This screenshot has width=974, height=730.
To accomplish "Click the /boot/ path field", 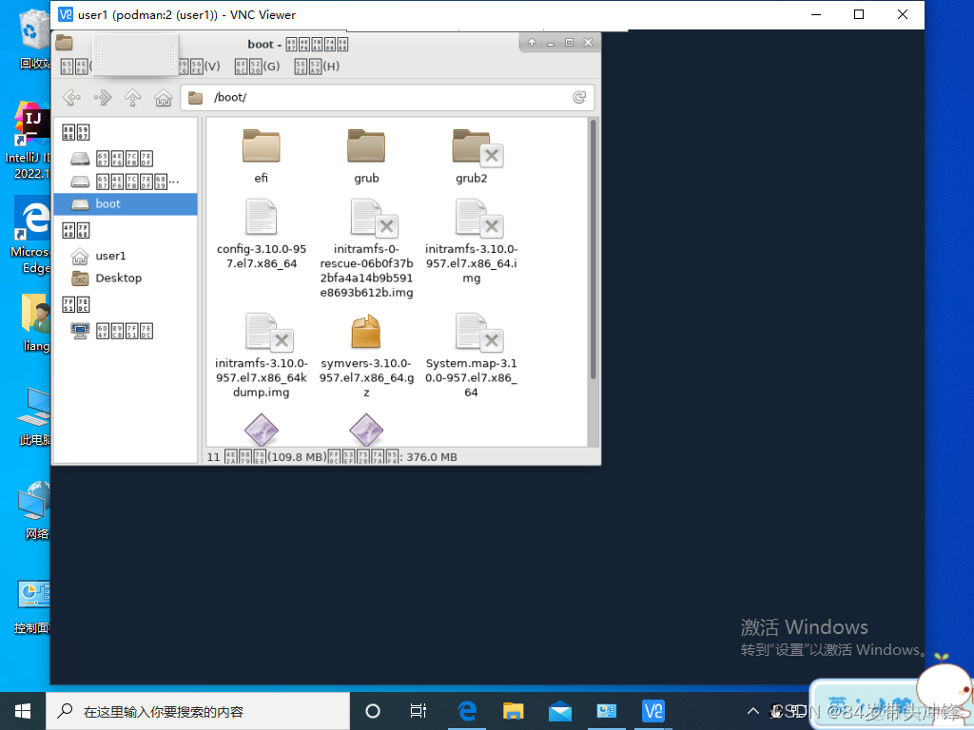I will pos(387,98).
